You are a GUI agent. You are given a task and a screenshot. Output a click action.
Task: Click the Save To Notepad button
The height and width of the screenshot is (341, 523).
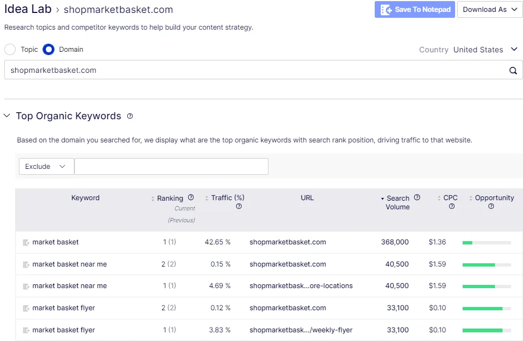coord(415,9)
